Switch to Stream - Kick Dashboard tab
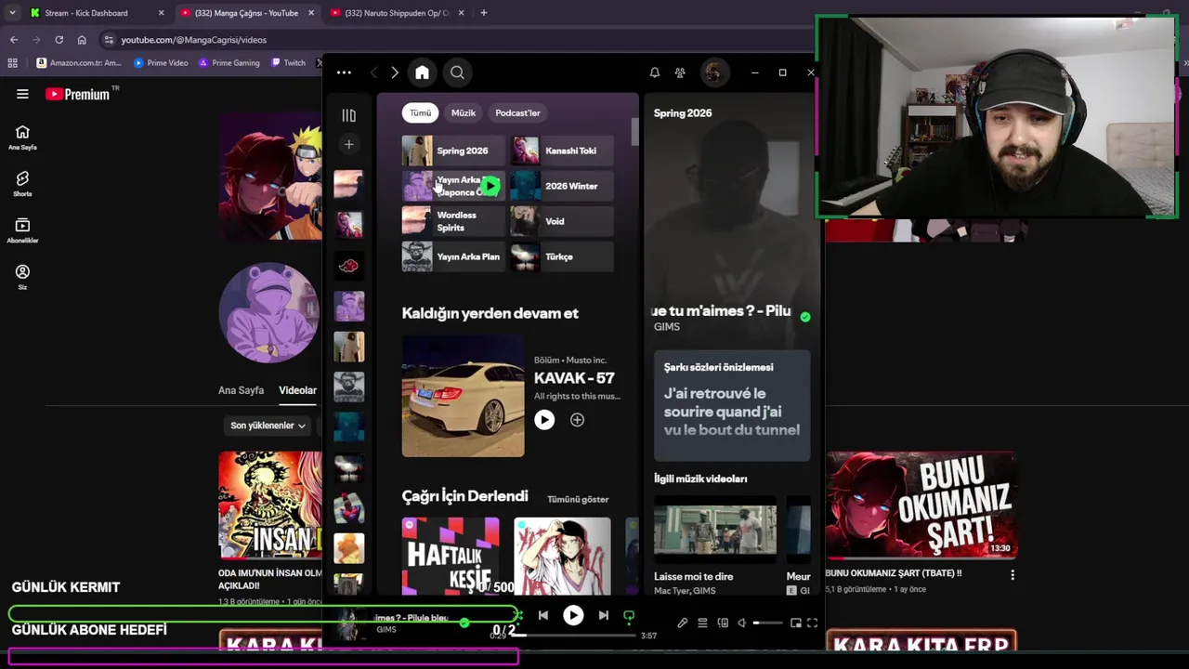The height and width of the screenshot is (669, 1189). click(x=97, y=13)
